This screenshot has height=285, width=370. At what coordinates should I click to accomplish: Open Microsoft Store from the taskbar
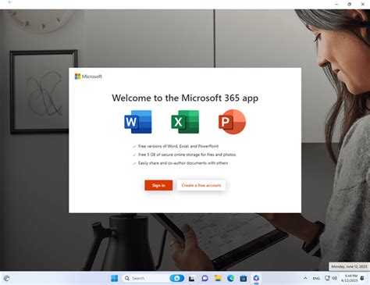coord(244,279)
